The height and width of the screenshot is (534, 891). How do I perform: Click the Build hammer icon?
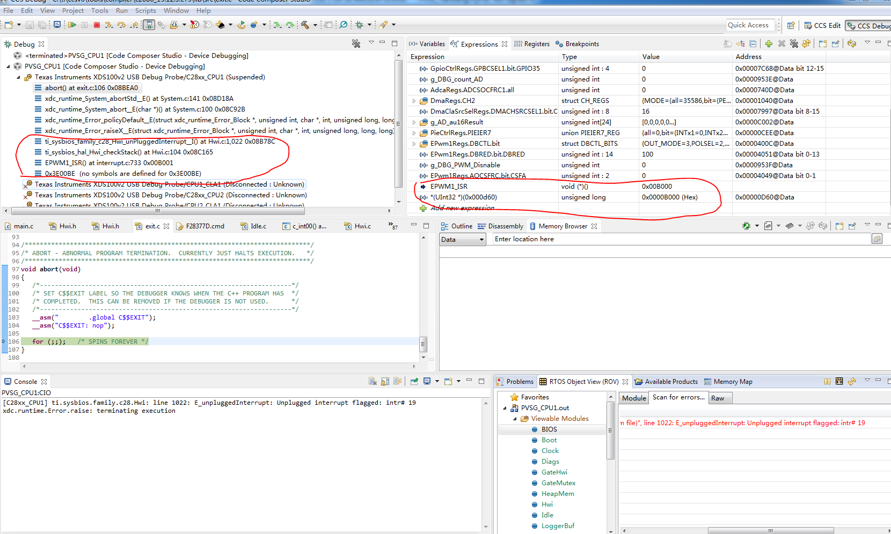click(x=305, y=25)
